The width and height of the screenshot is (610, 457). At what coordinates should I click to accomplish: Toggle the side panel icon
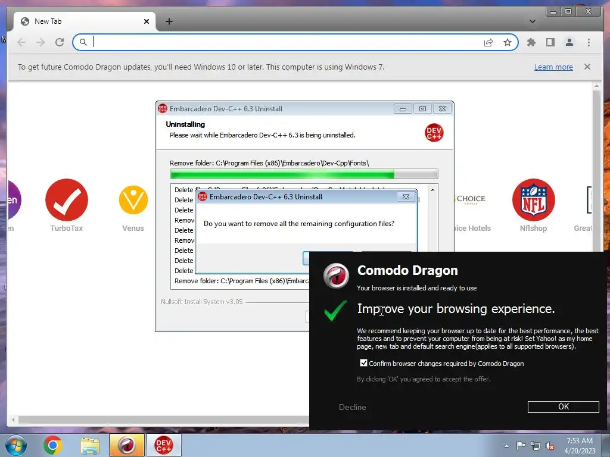[x=550, y=42]
